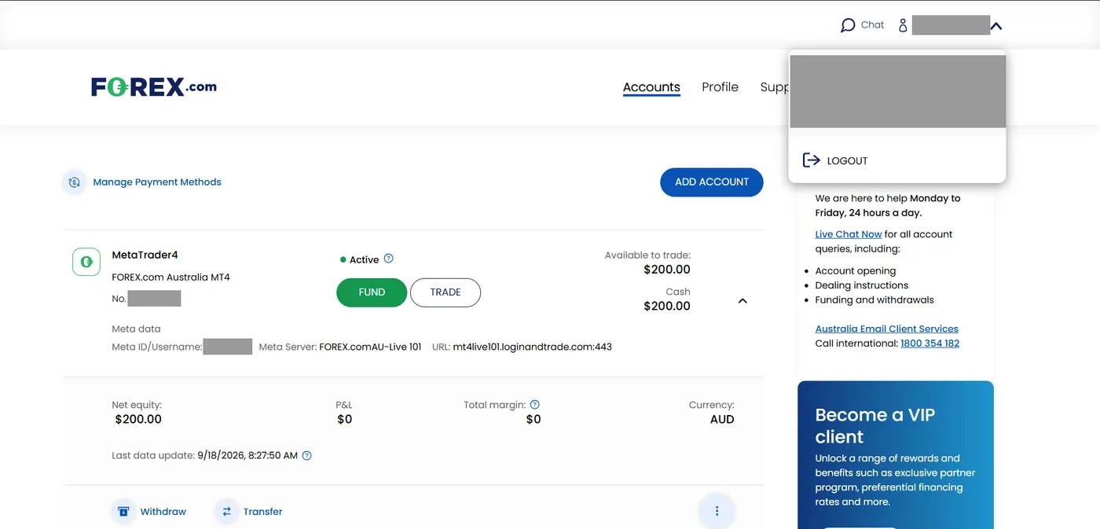Click the Last data update help icon
Screen dimensions: 1100x529
tap(307, 456)
